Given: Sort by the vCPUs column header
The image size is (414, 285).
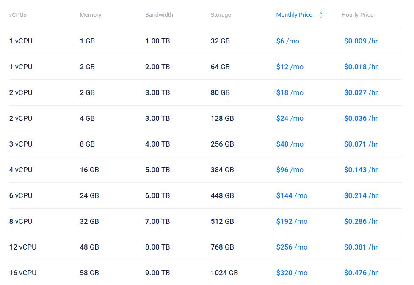Looking at the screenshot, I should click(18, 15).
